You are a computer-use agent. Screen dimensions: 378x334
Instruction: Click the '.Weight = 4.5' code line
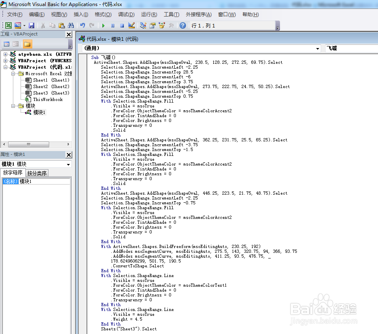127,319
